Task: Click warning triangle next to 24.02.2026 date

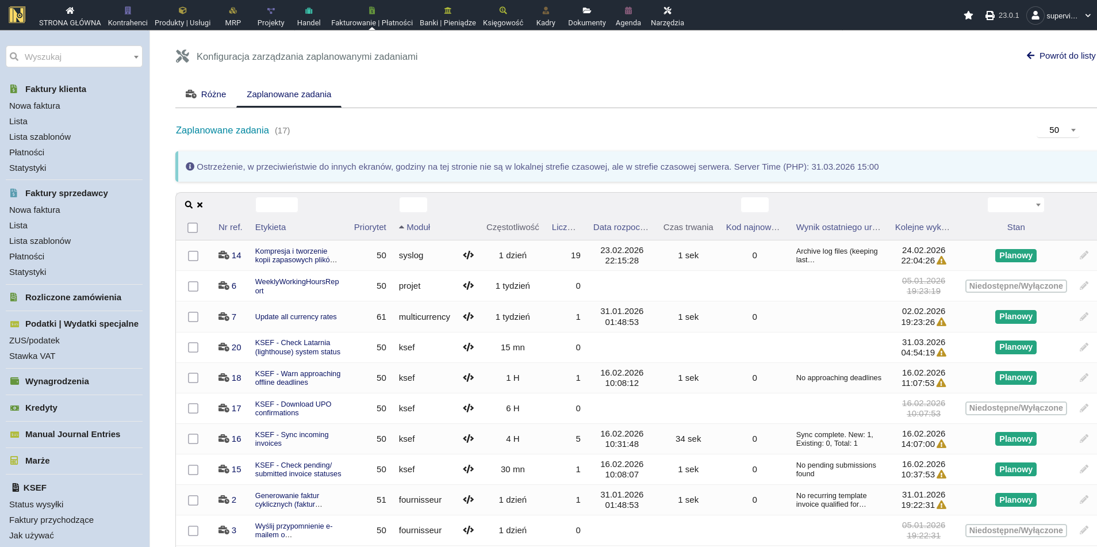Action: pos(942,261)
